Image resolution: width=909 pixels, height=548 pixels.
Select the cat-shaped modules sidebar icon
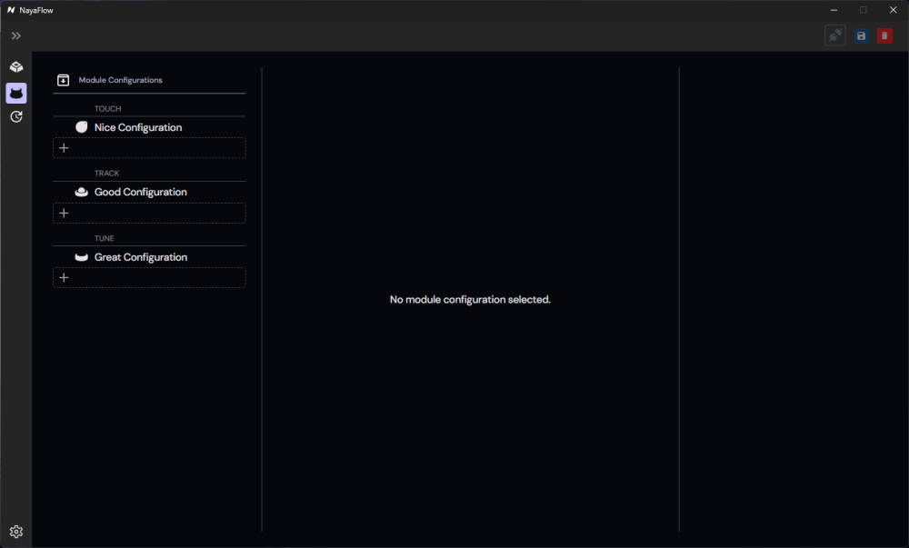point(16,93)
